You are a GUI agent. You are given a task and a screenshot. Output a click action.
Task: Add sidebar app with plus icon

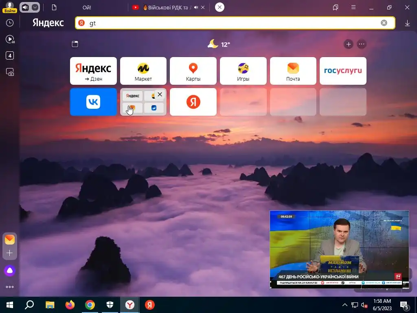click(10, 253)
